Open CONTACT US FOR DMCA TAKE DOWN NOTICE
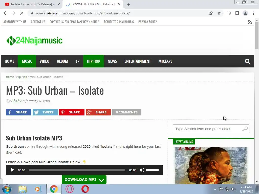 point(75,22)
